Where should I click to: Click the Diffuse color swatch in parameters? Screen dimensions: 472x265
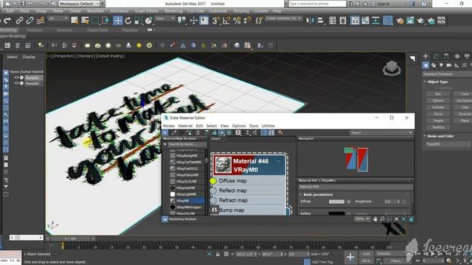click(x=336, y=202)
